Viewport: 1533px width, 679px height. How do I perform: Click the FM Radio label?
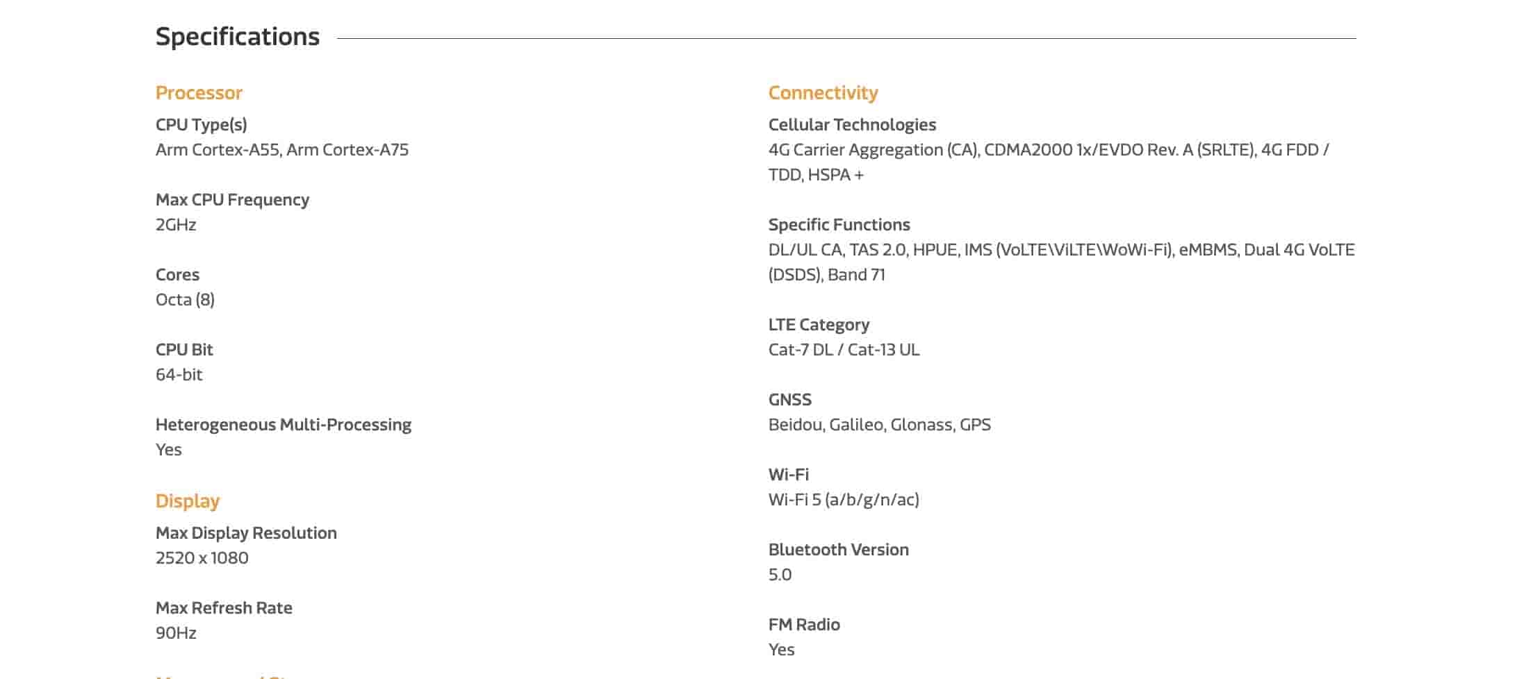tap(804, 625)
